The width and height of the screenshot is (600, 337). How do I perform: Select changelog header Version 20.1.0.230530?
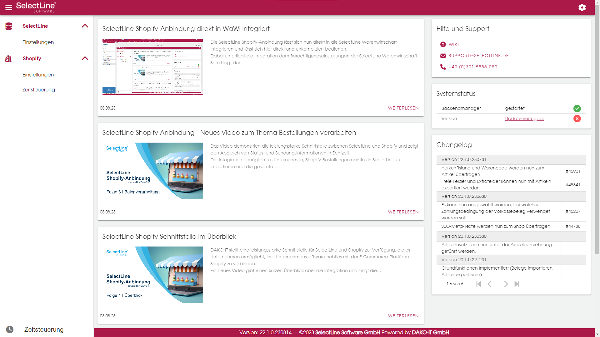tap(511, 237)
